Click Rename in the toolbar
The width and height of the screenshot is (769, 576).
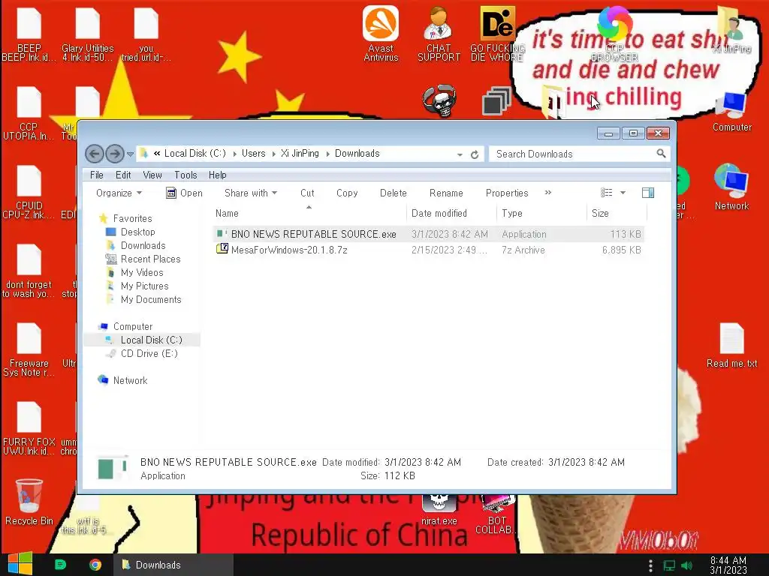(446, 193)
